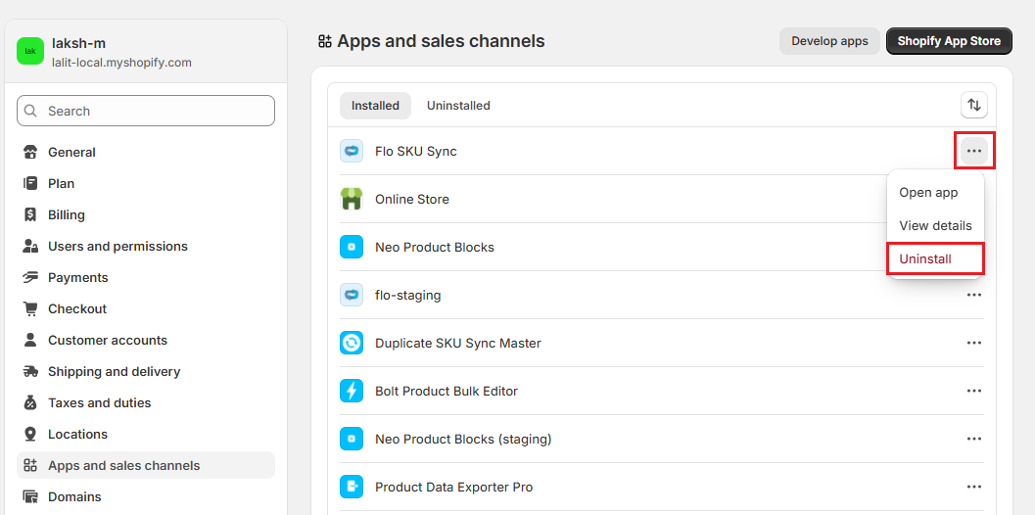Visit the Shopify App Store
The image size is (1035, 515).
(x=949, y=41)
